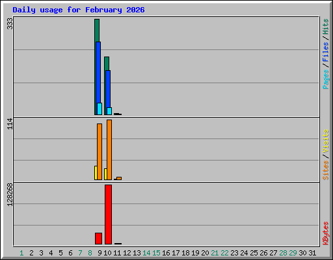Click the day 10 cyan Pages bar
Viewport: 333px width, 260px height.
(x=109, y=111)
